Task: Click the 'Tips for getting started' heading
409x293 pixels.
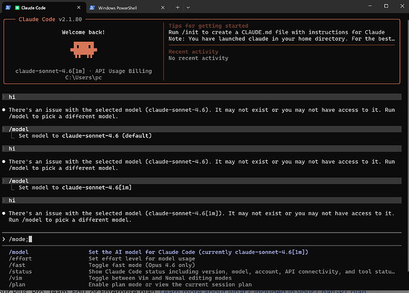Action: click(x=208, y=26)
